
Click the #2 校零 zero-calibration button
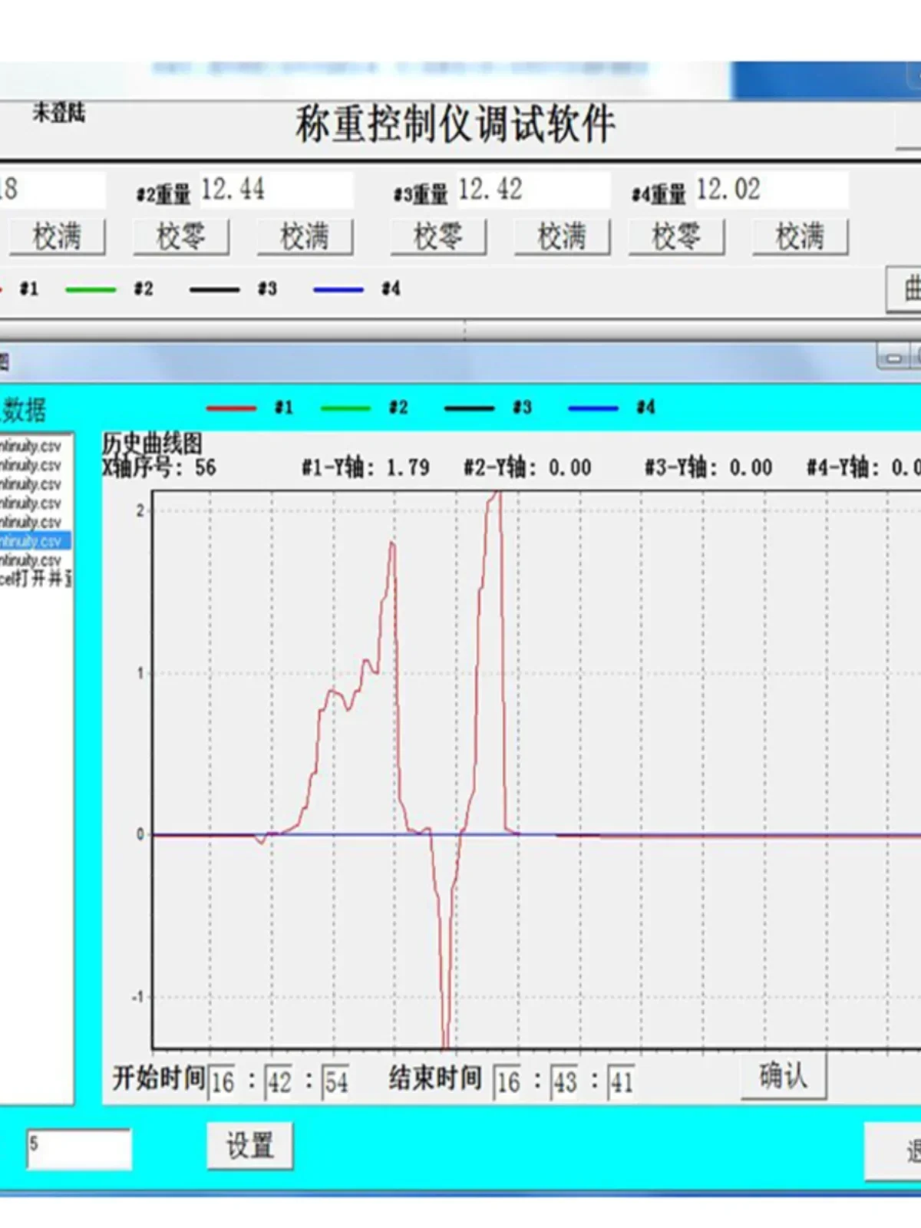click(x=181, y=236)
